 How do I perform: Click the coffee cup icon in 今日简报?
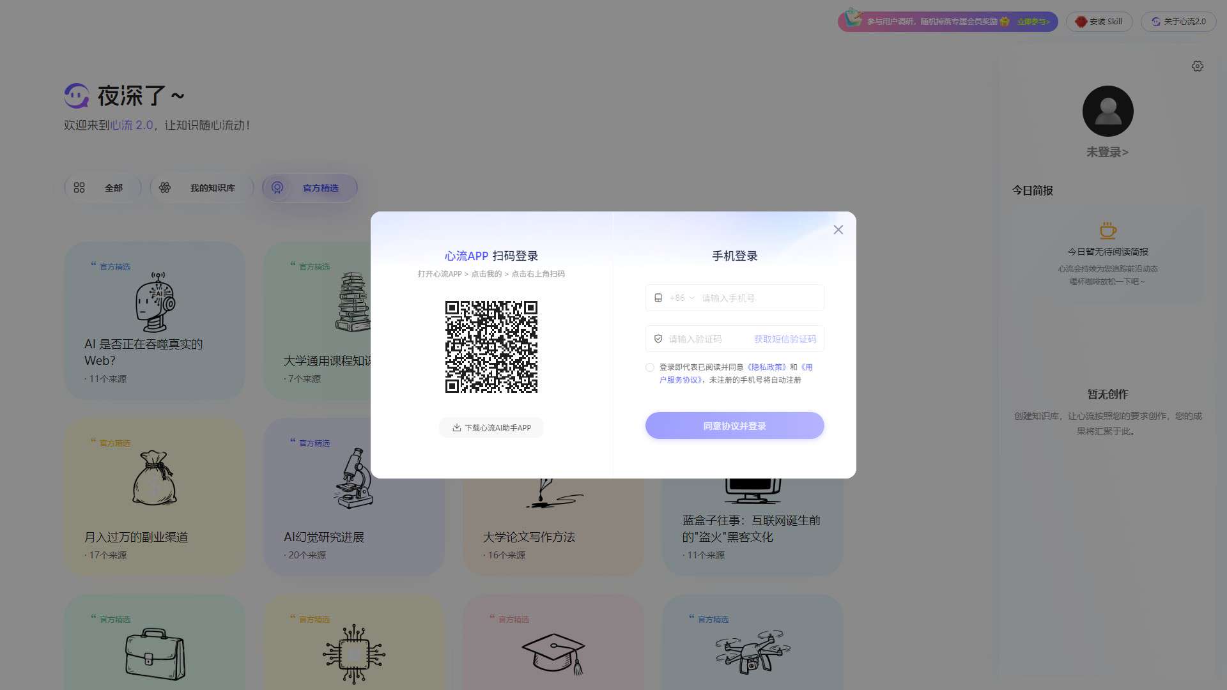(x=1107, y=230)
